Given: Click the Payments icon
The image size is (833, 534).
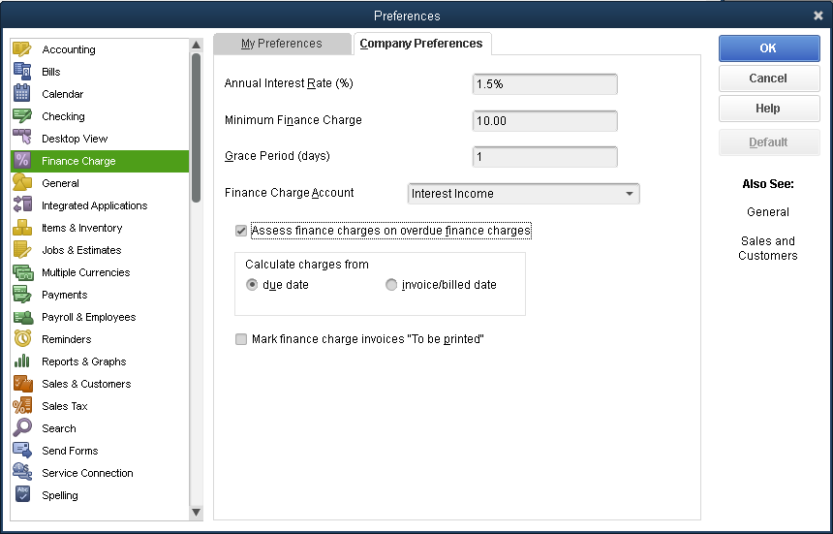Looking at the screenshot, I should [x=22, y=295].
